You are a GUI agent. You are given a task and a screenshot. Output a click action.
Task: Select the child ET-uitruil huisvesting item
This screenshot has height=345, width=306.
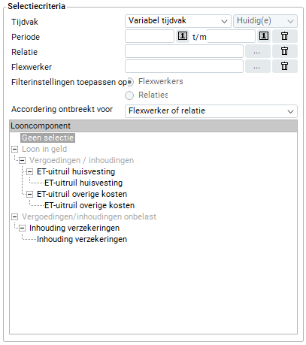click(83, 183)
